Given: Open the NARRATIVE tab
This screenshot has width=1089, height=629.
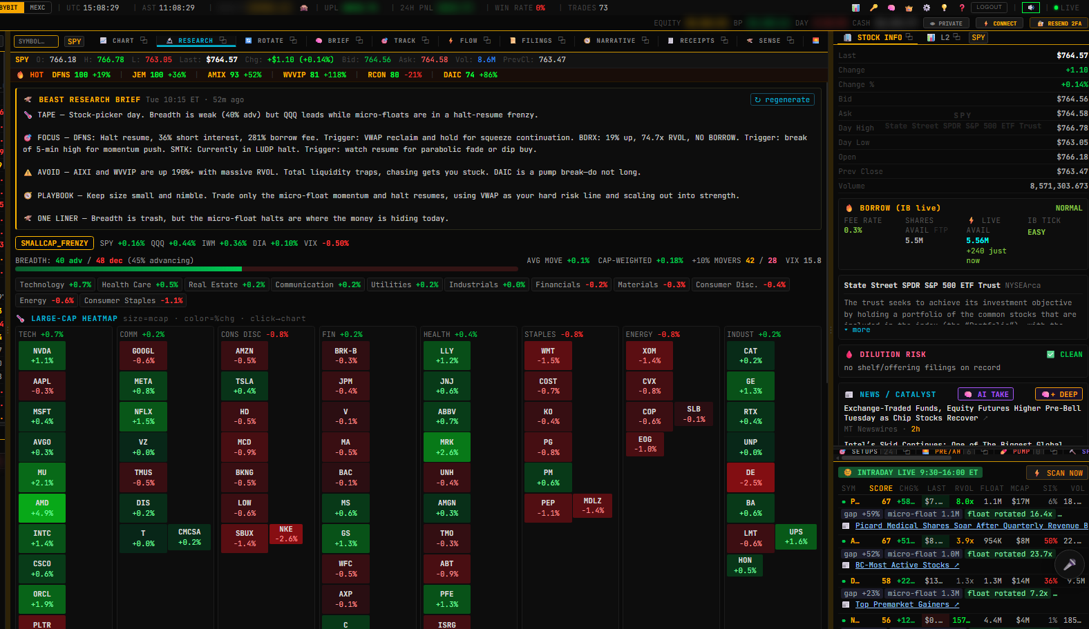Looking at the screenshot, I should 609,41.
